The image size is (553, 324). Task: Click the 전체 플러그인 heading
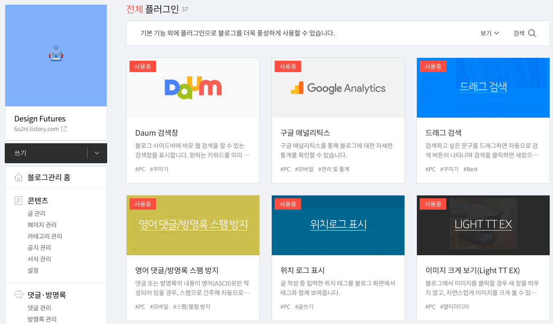(x=152, y=9)
